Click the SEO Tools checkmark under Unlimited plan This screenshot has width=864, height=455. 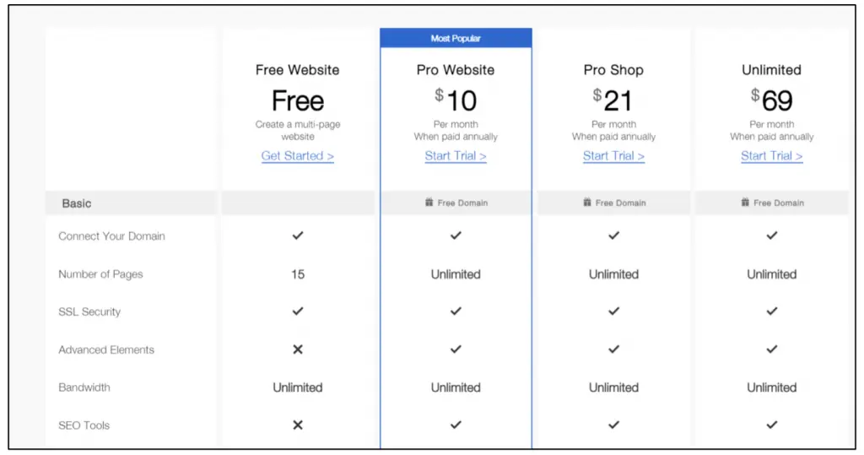click(771, 425)
